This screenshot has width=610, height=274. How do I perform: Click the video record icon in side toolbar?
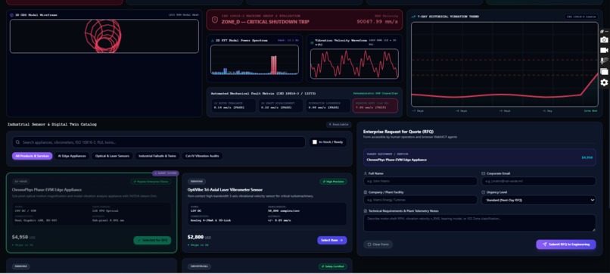coord(604,50)
